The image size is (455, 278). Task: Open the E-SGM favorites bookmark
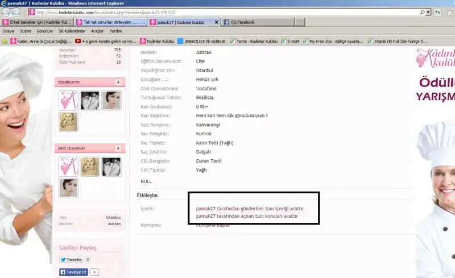(289, 41)
